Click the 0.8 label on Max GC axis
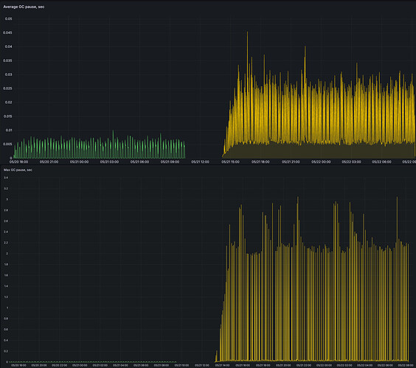This screenshot has height=368, width=416. point(6,319)
